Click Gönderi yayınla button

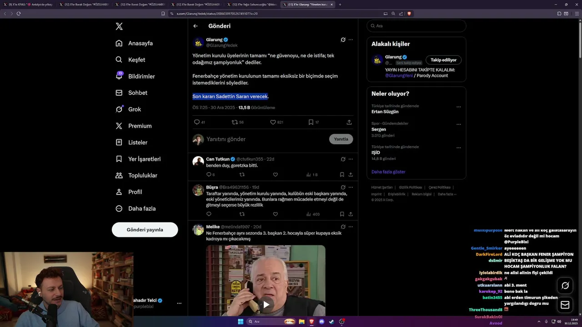coord(145,229)
